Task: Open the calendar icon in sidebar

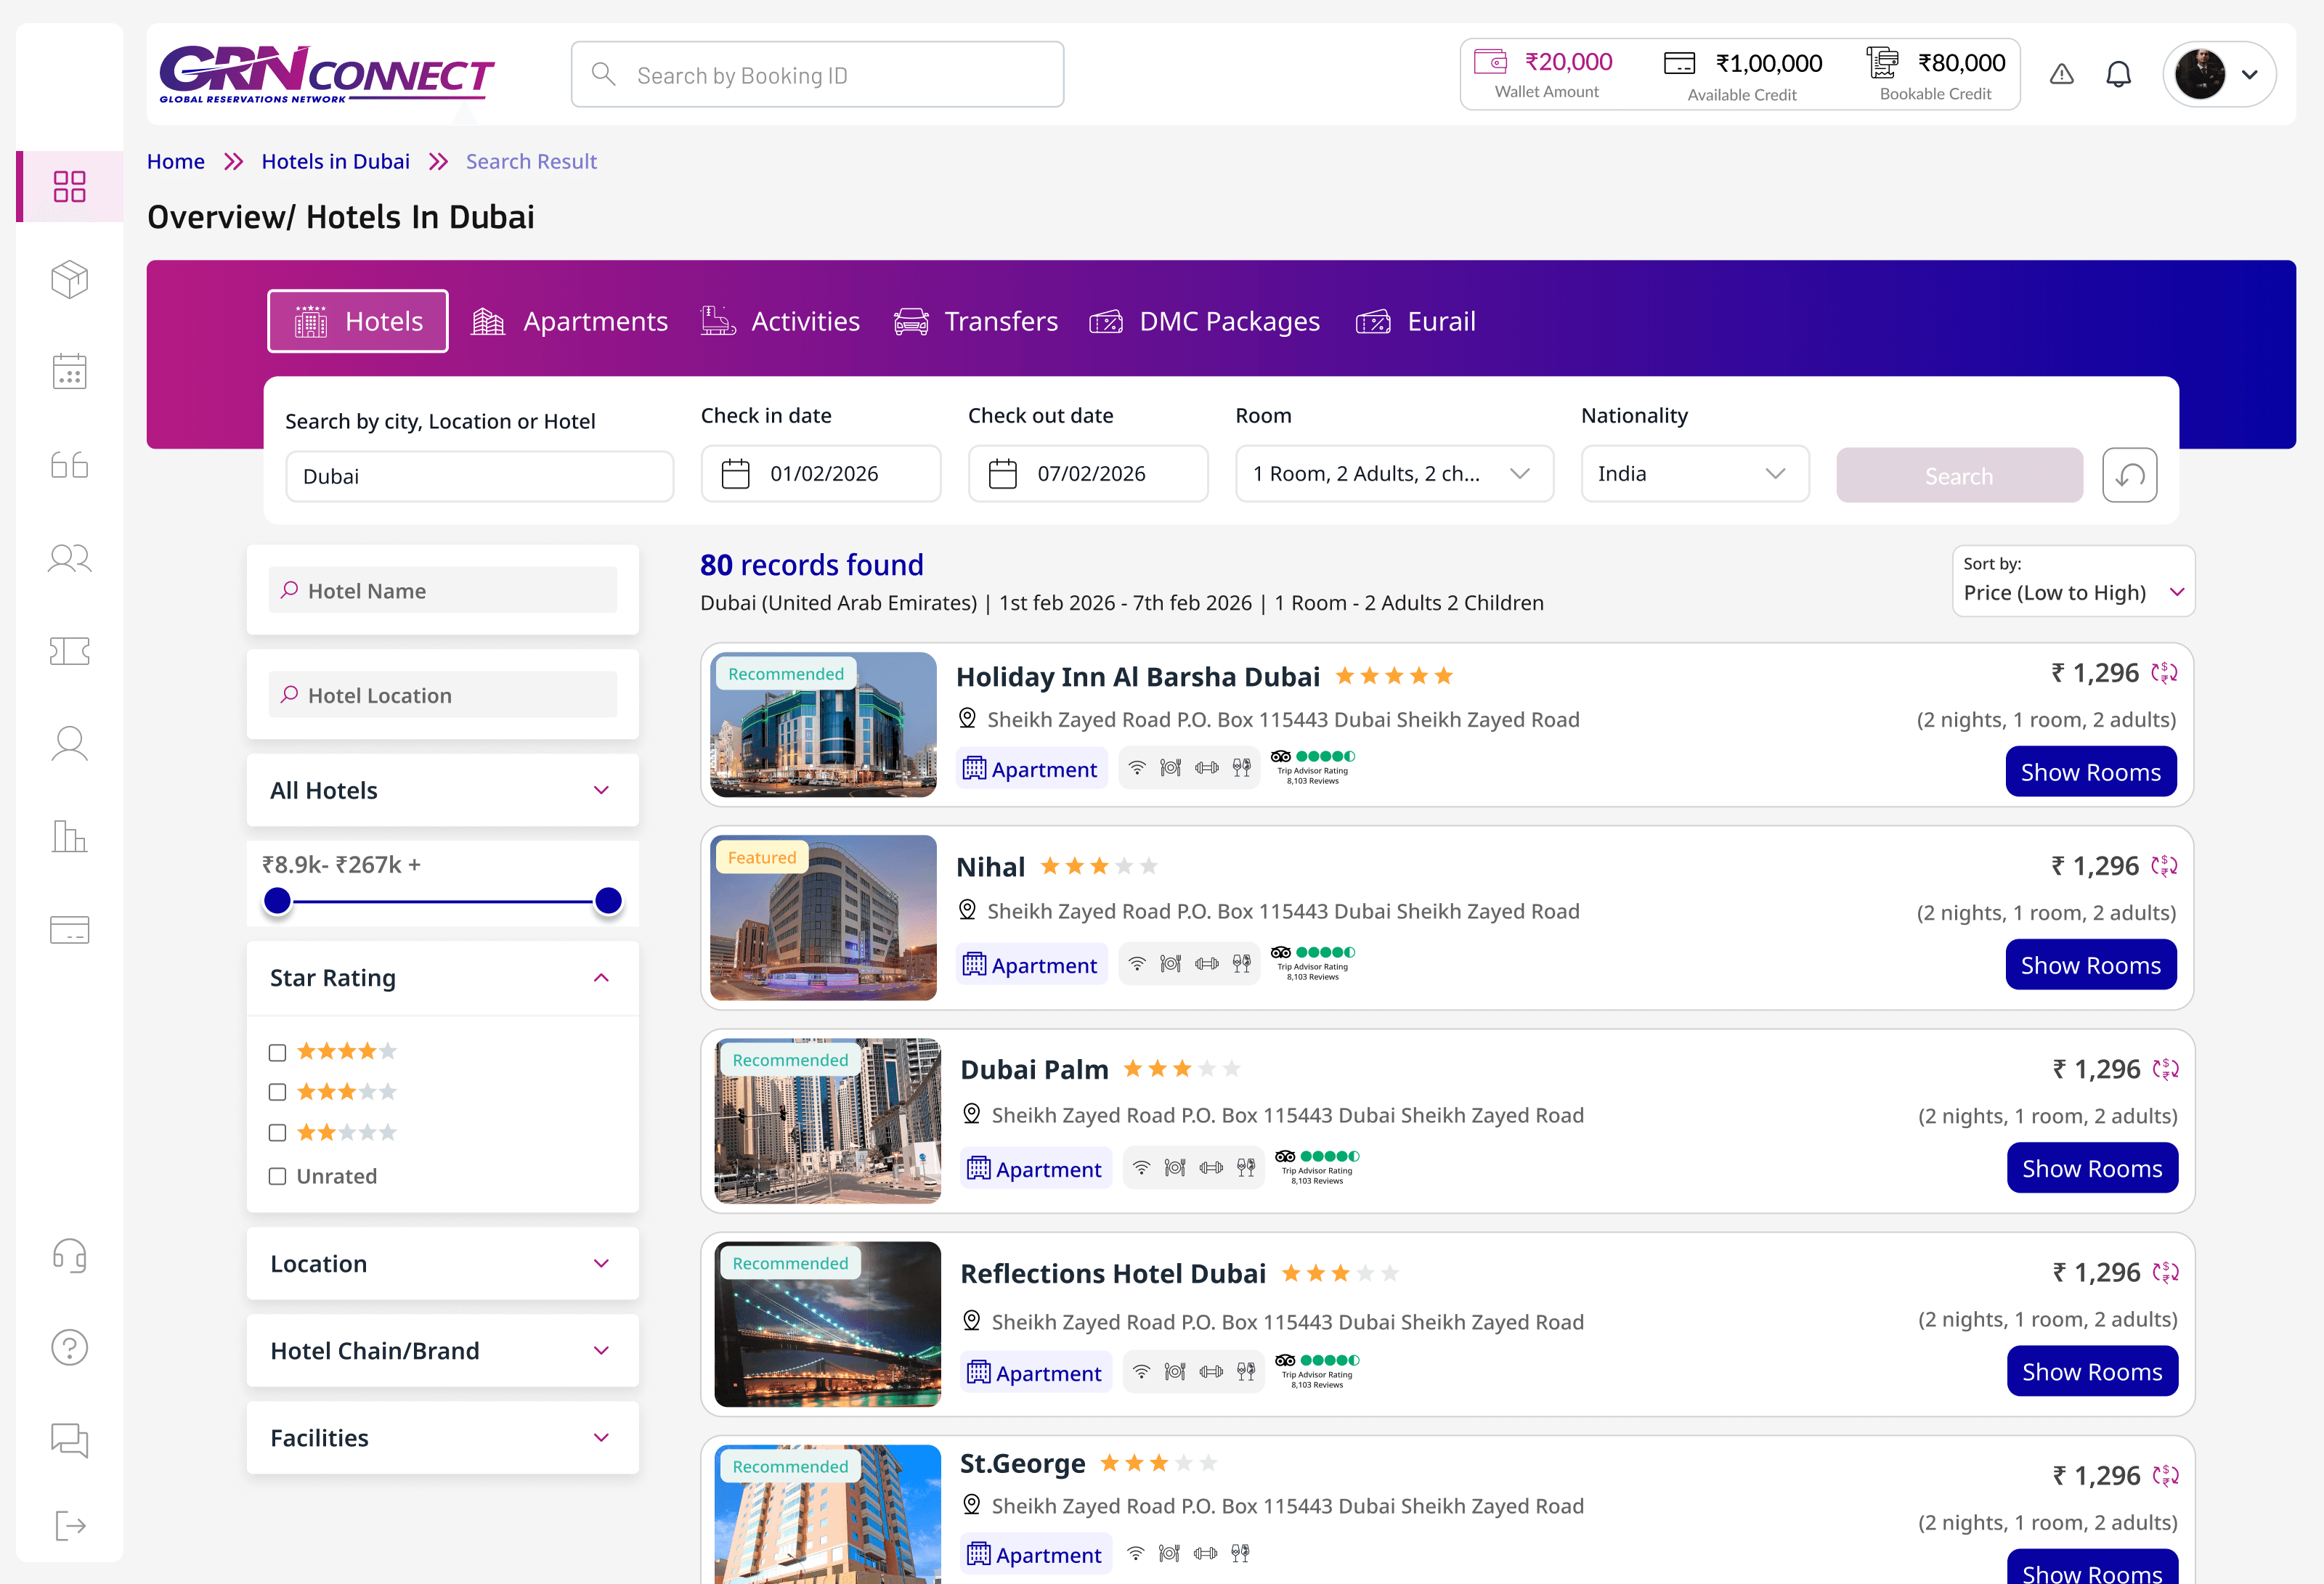Action: pos(69,372)
